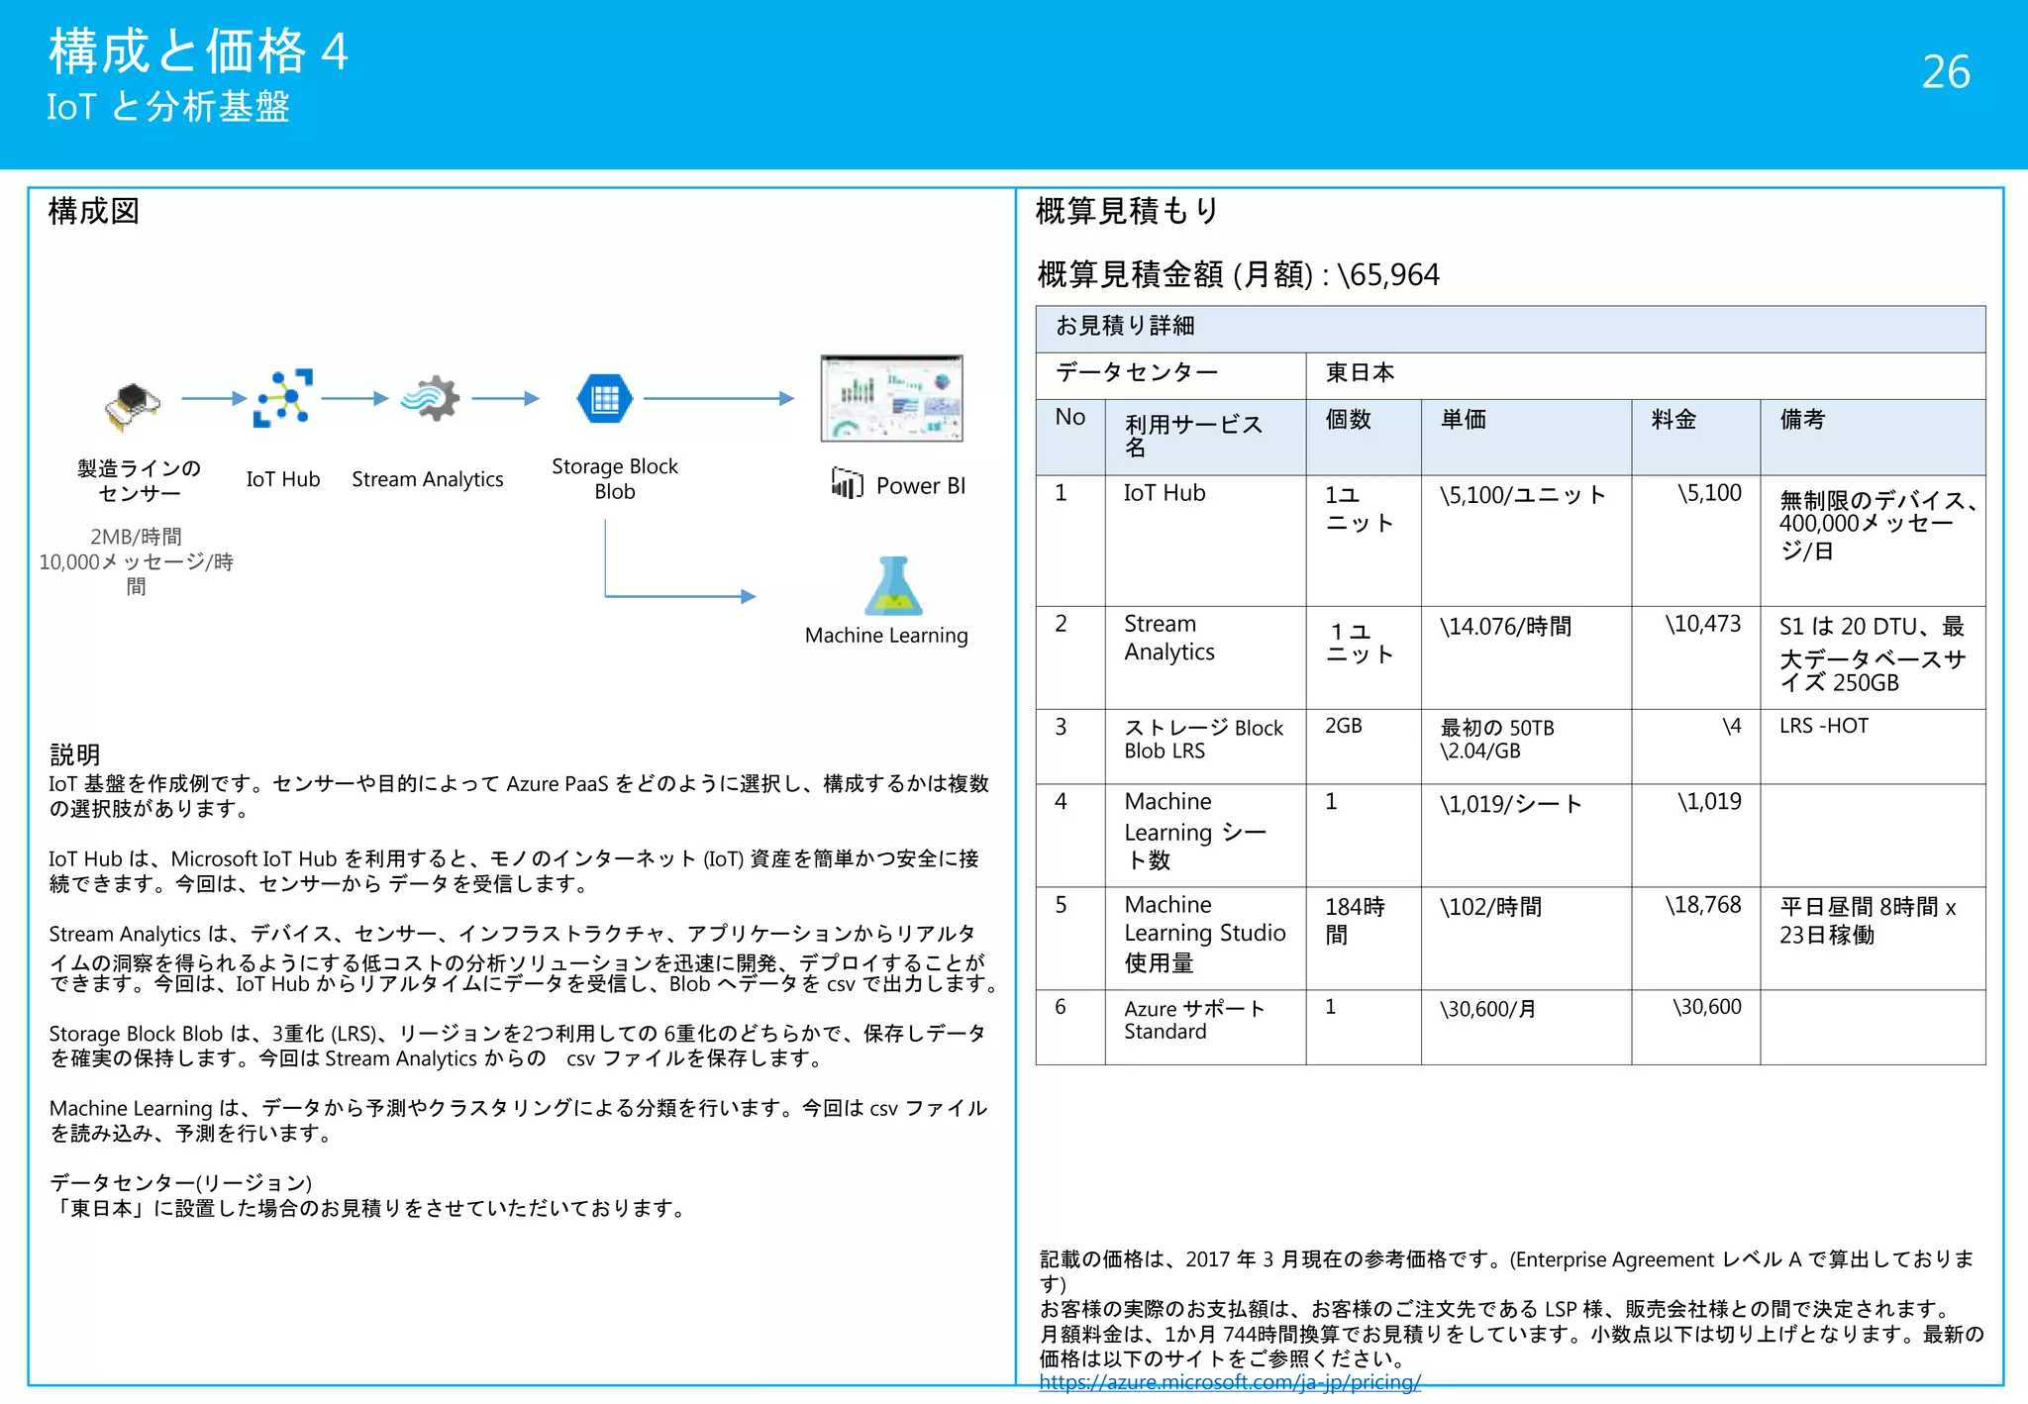
Task: Click the 備考 column header
Action: [x=1873, y=437]
